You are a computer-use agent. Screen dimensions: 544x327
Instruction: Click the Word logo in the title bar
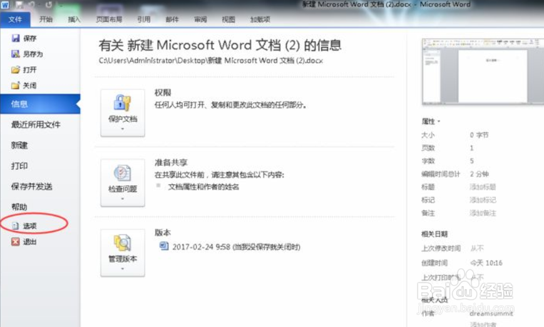click(x=5, y=4)
